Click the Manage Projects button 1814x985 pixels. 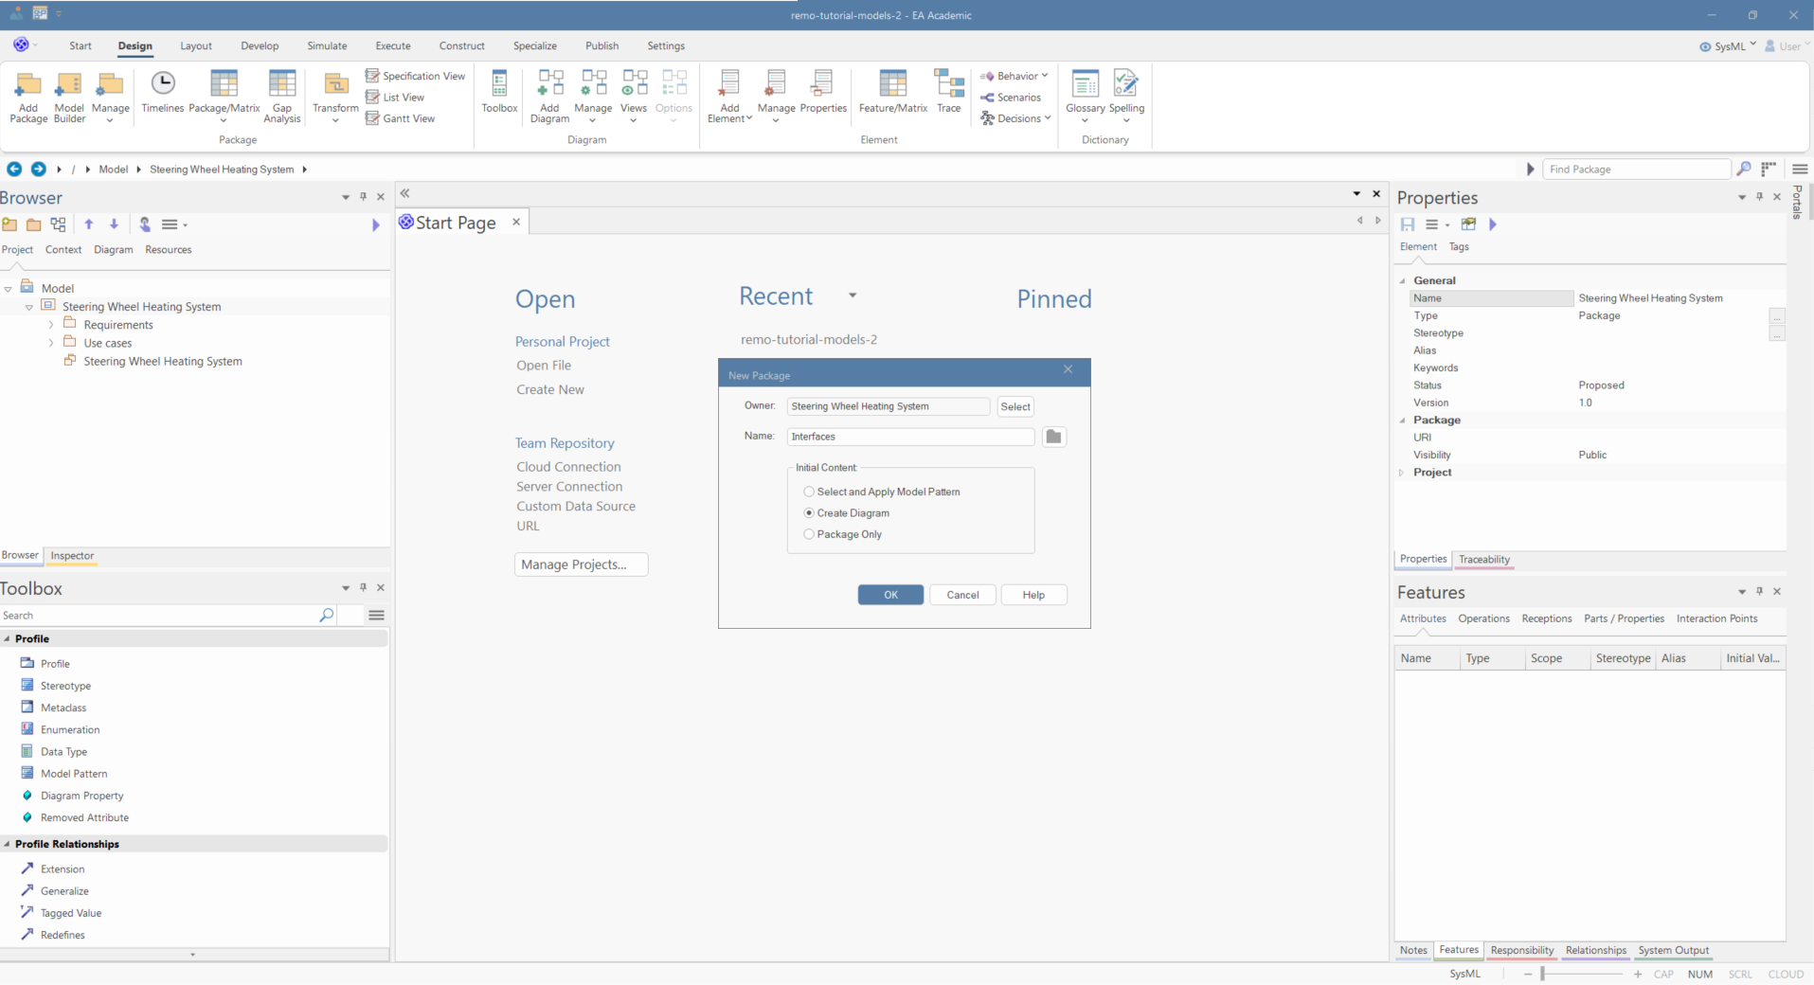coord(581,564)
